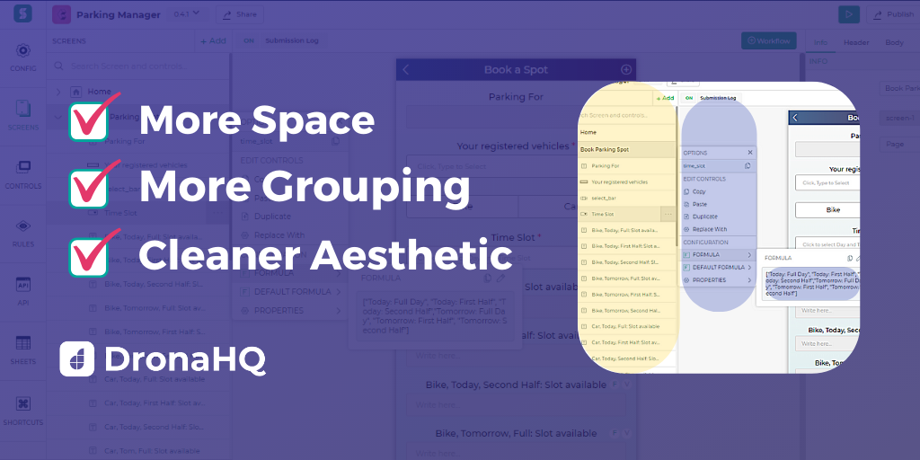Select dimmed 'Bike, Tomorrow, First Half' tree row
Image resolution: width=920 pixels, height=460 pixels.
(x=137, y=332)
